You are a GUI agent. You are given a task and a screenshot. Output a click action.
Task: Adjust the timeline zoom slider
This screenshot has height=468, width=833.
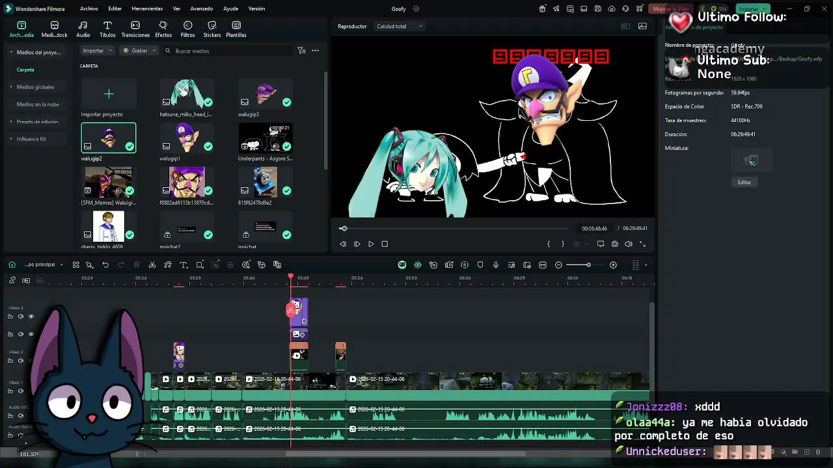tap(588, 265)
